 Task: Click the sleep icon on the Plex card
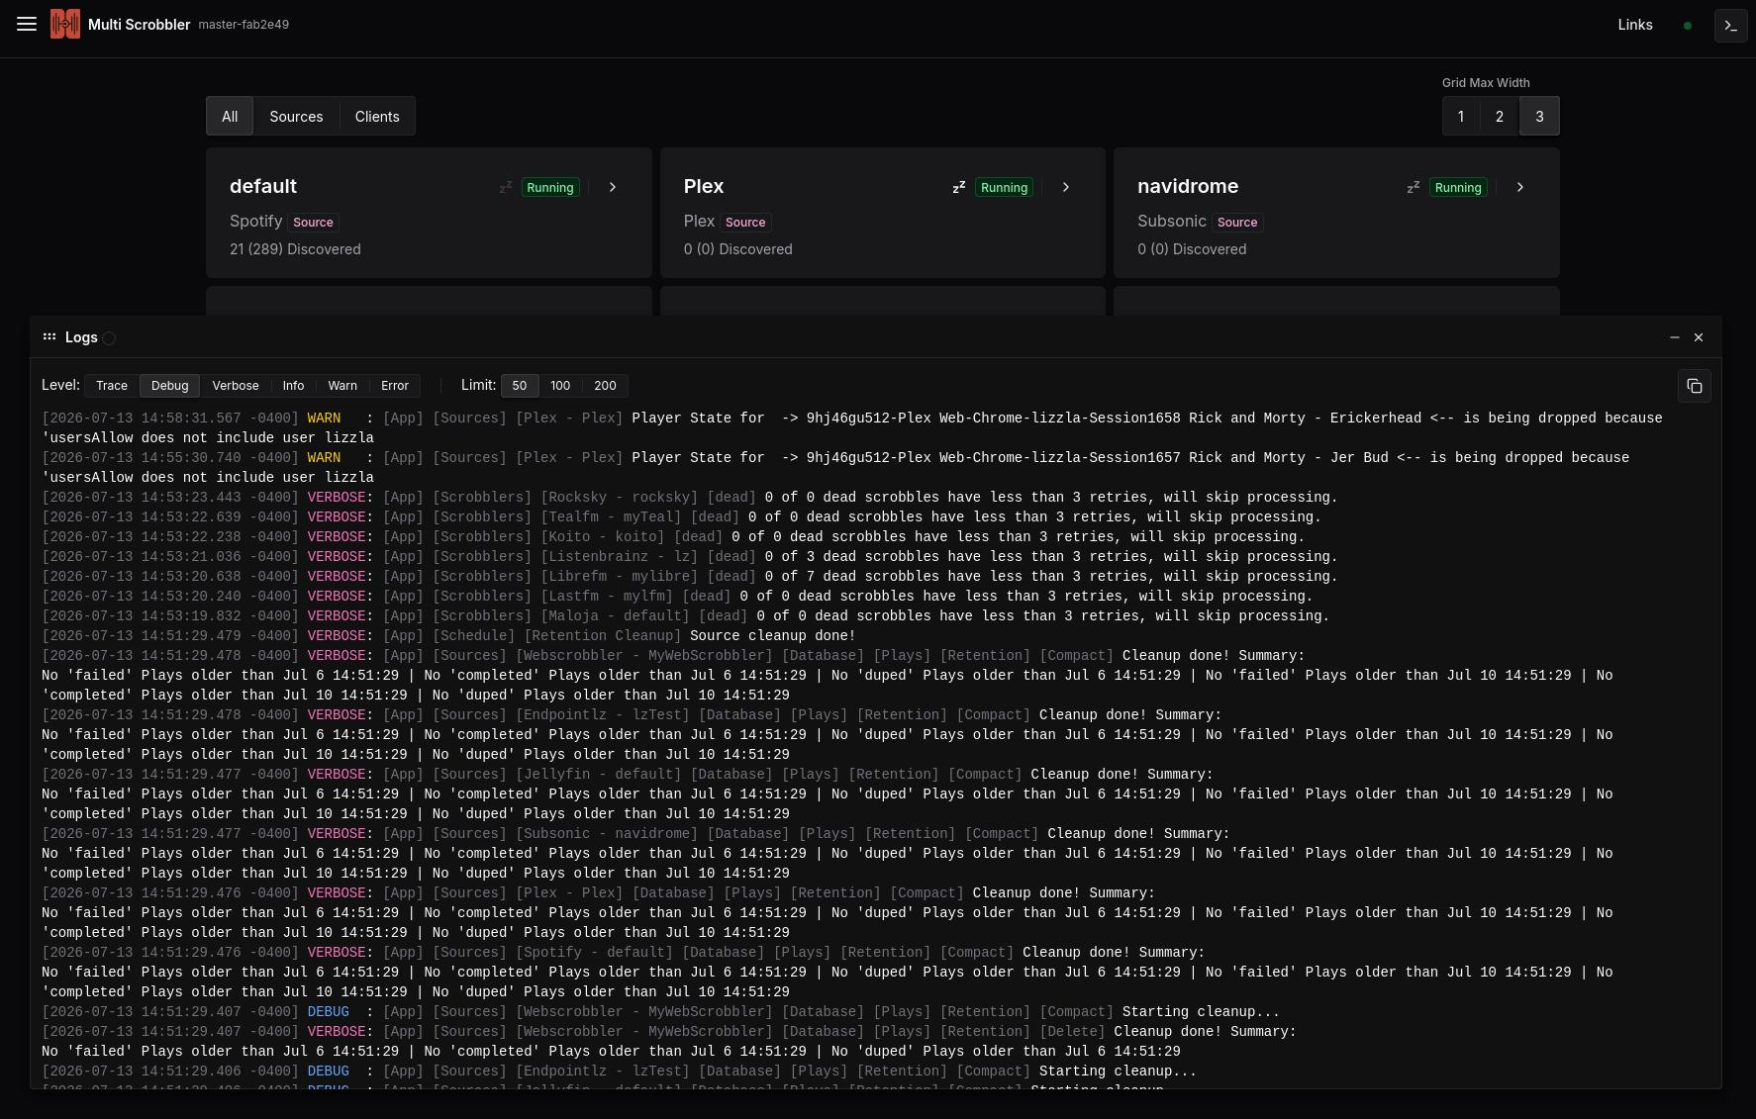click(959, 187)
